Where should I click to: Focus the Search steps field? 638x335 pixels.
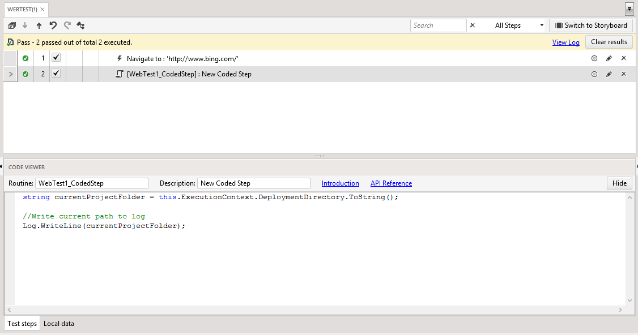pos(438,25)
